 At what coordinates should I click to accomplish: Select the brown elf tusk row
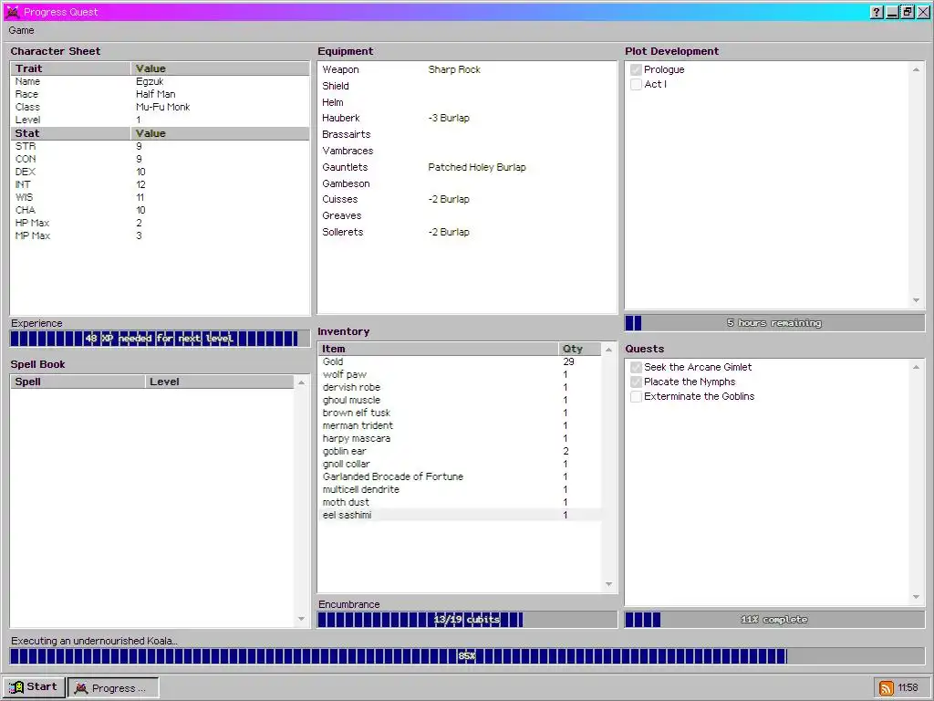(x=460, y=413)
